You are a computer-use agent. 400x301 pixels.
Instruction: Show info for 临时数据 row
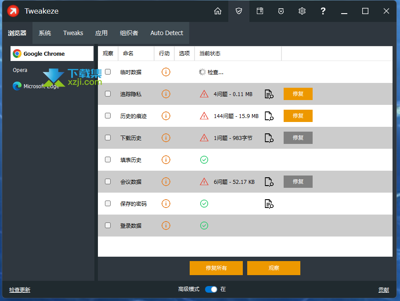tap(166, 72)
